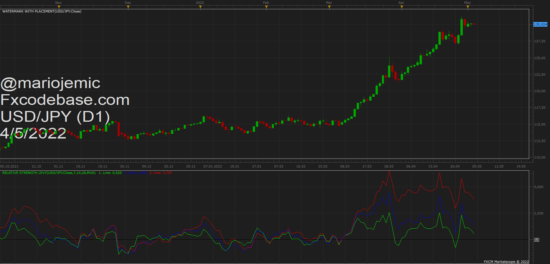This screenshot has height=264, width=550.
Task: Click the 21.10 date on the time axis
Action: 37,166
